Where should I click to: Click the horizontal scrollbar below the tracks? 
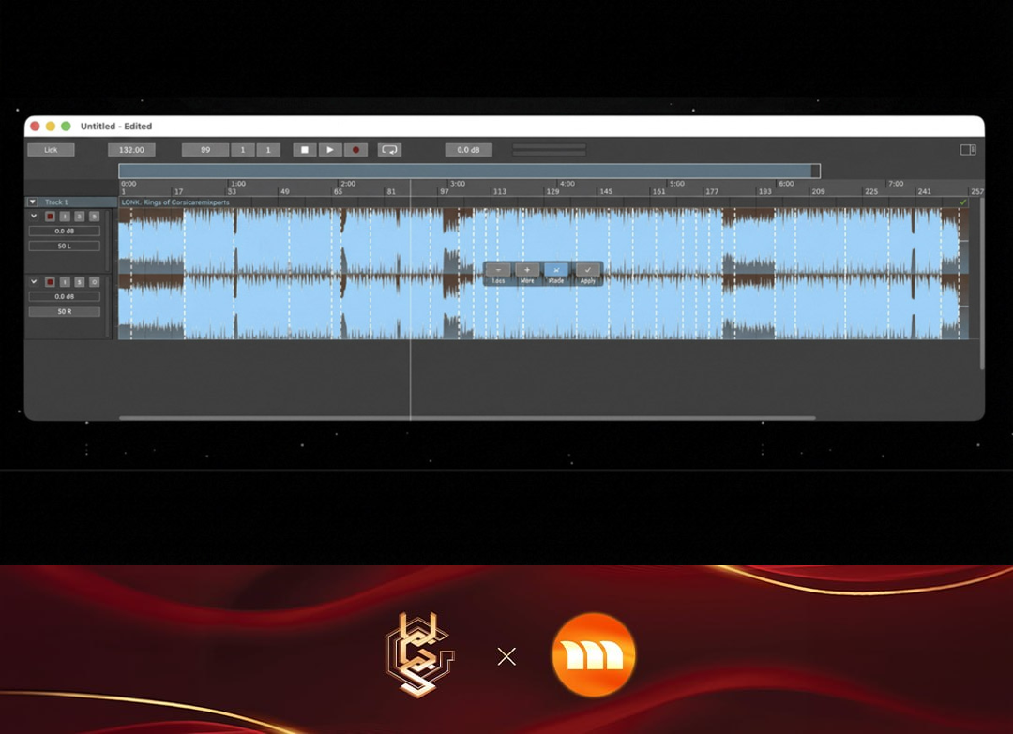[x=467, y=418]
